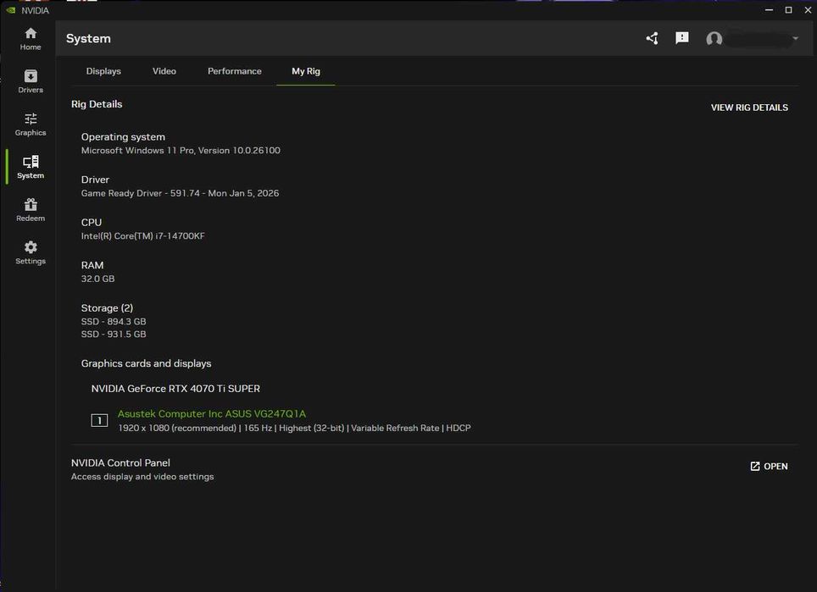The width and height of the screenshot is (817, 592).
Task: Click Graphics cards and displays label
Action: pos(146,362)
